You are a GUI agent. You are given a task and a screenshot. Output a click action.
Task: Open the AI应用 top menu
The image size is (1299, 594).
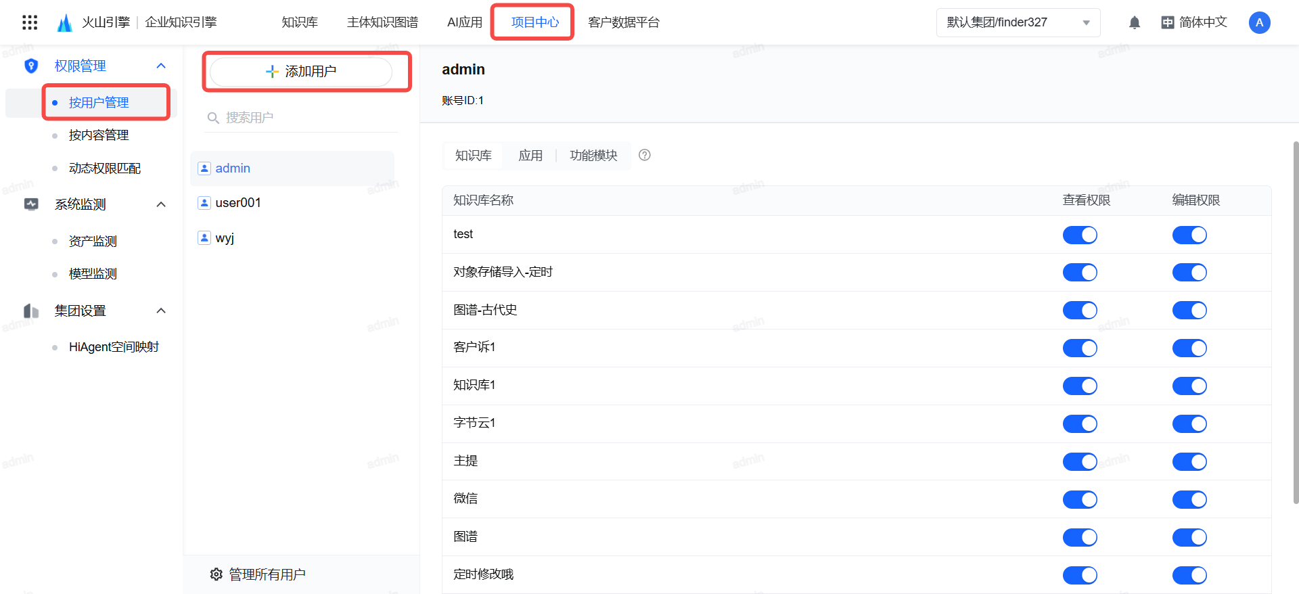click(464, 22)
